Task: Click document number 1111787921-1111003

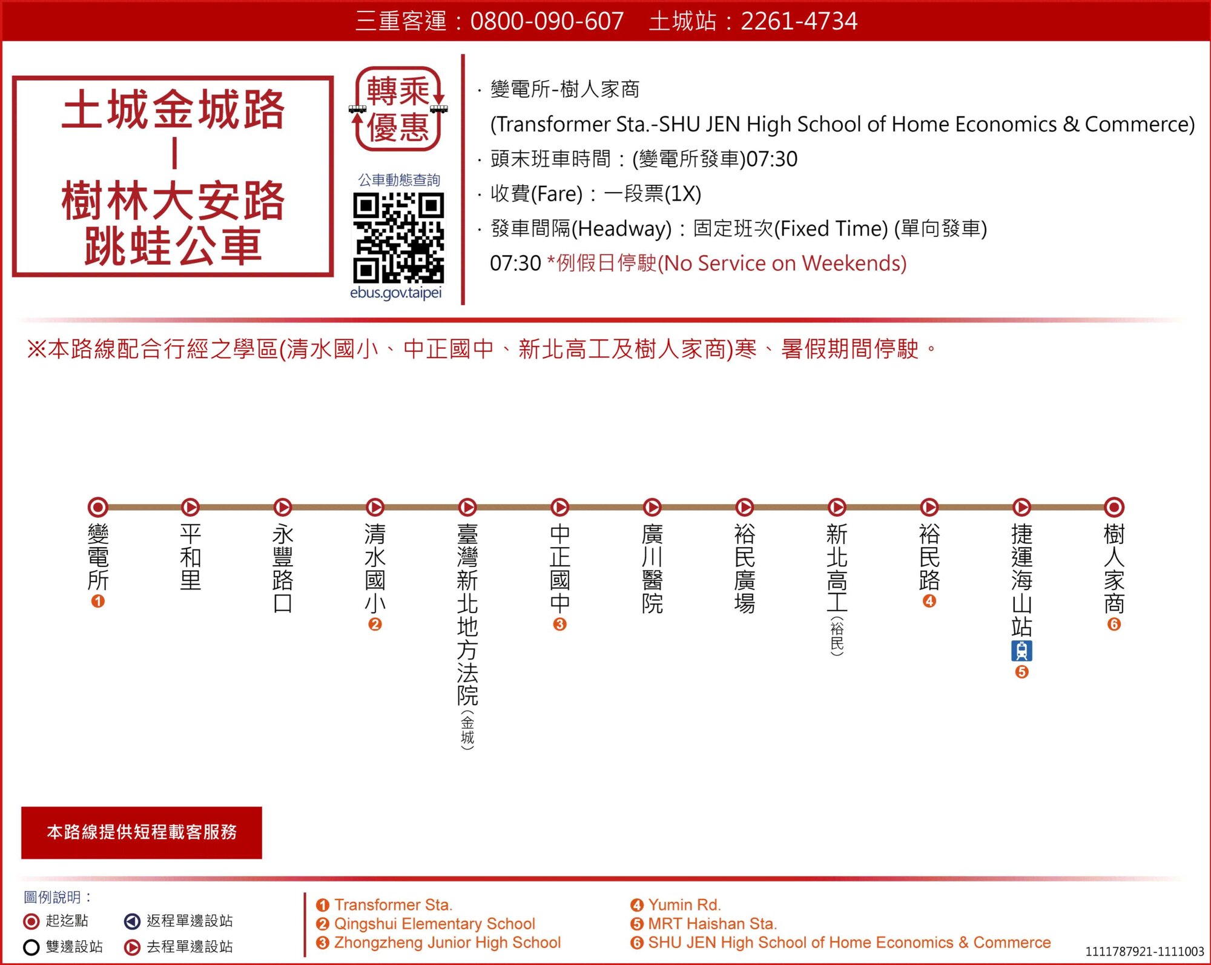Action: [1145, 952]
